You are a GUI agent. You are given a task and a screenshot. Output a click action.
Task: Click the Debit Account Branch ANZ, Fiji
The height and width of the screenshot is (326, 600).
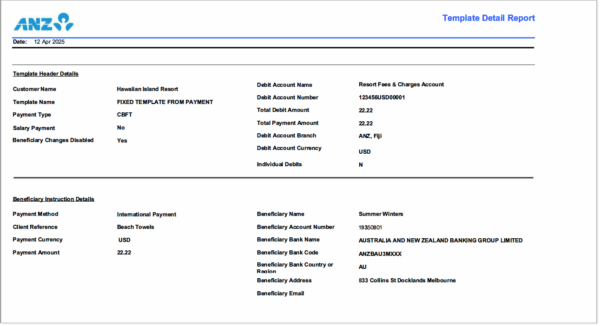[x=371, y=135]
